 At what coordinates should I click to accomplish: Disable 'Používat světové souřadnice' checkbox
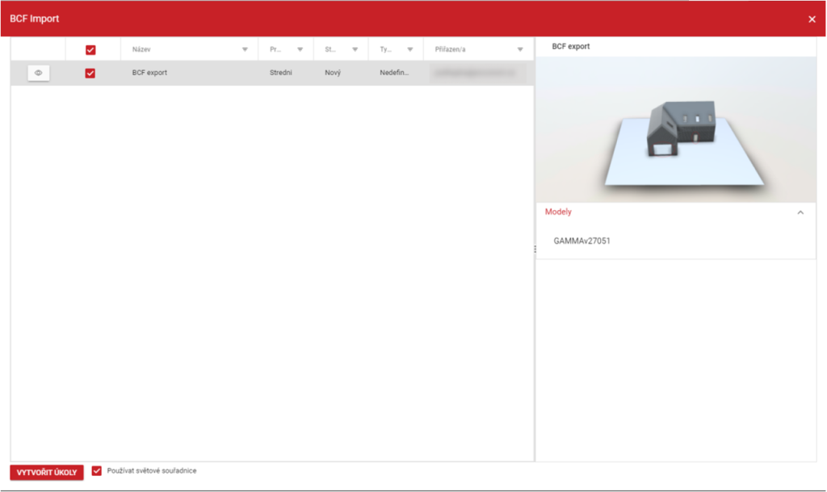pyautogui.click(x=97, y=471)
